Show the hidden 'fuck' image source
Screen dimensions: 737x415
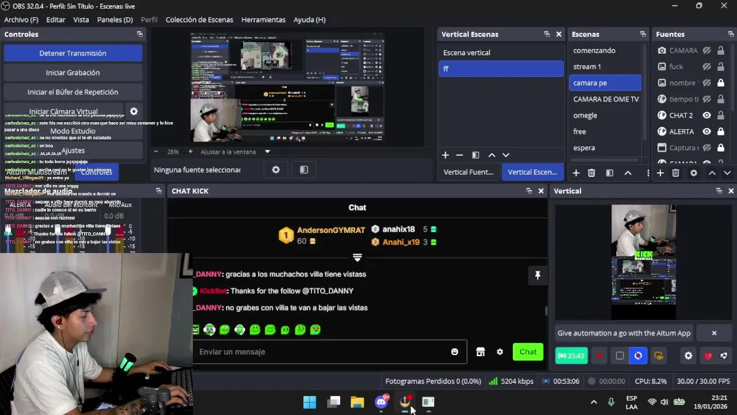(707, 67)
